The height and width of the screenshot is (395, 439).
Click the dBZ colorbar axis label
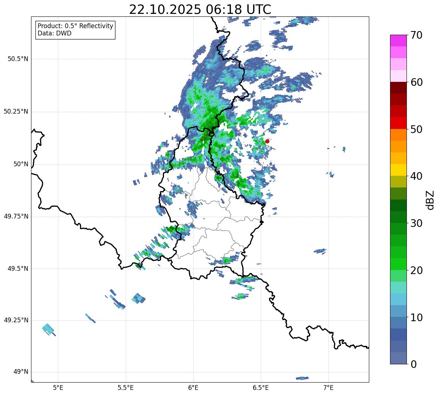pyautogui.click(x=430, y=200)
